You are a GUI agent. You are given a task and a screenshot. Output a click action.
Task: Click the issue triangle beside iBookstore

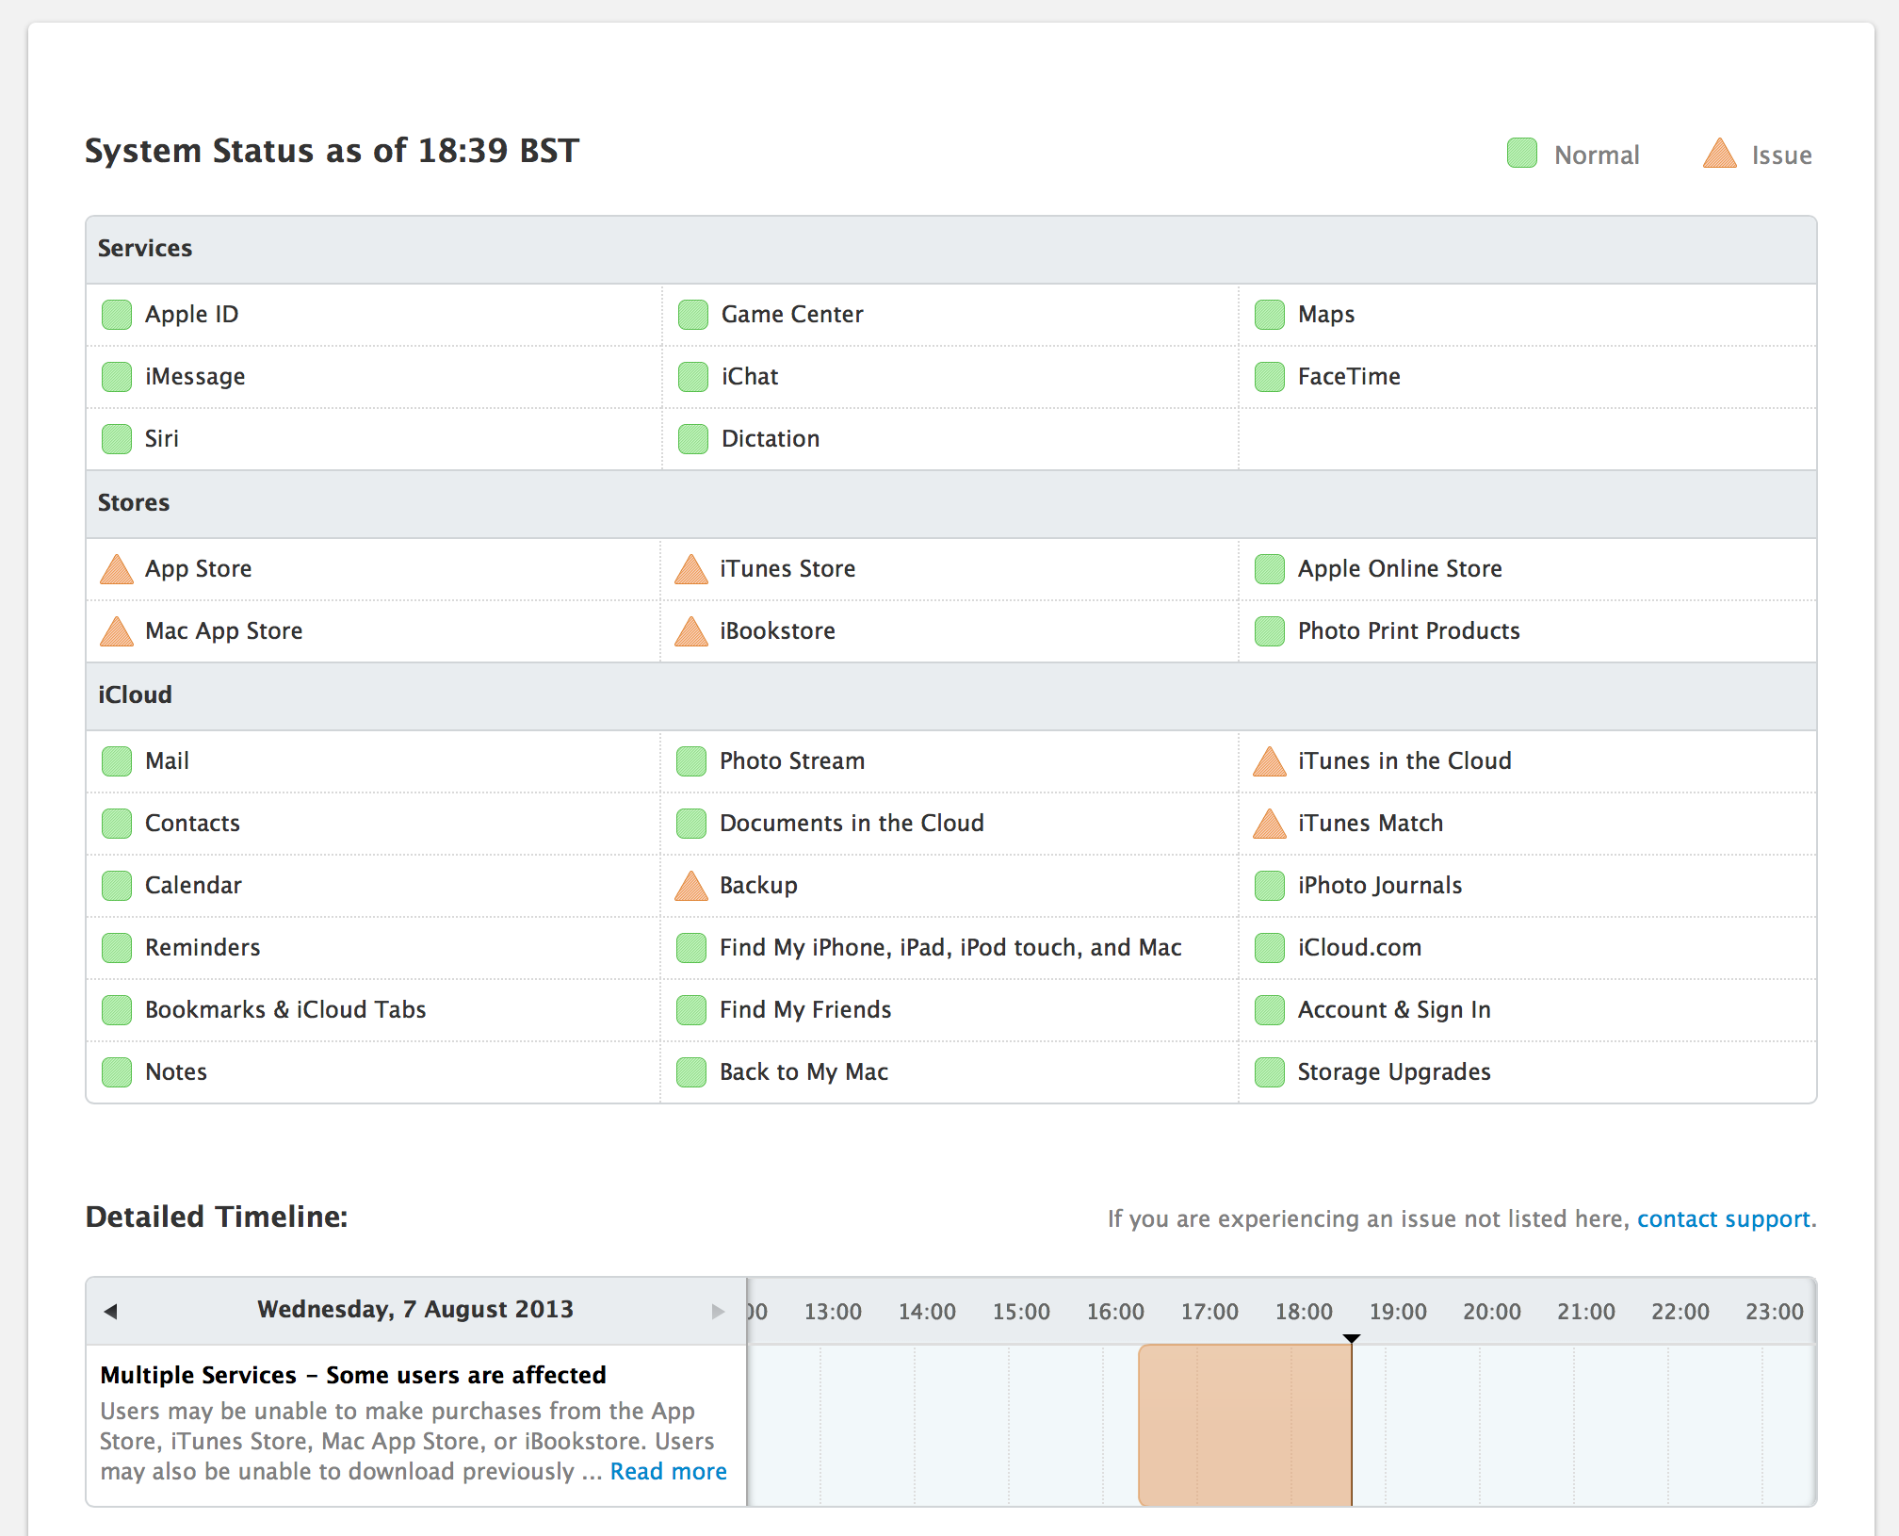pos(691,631)
